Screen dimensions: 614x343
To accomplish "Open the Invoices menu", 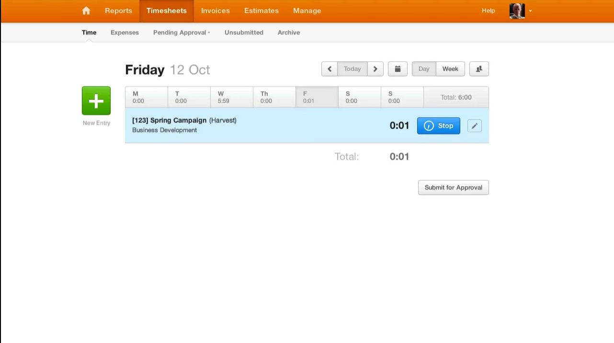I will coord(216,11).
